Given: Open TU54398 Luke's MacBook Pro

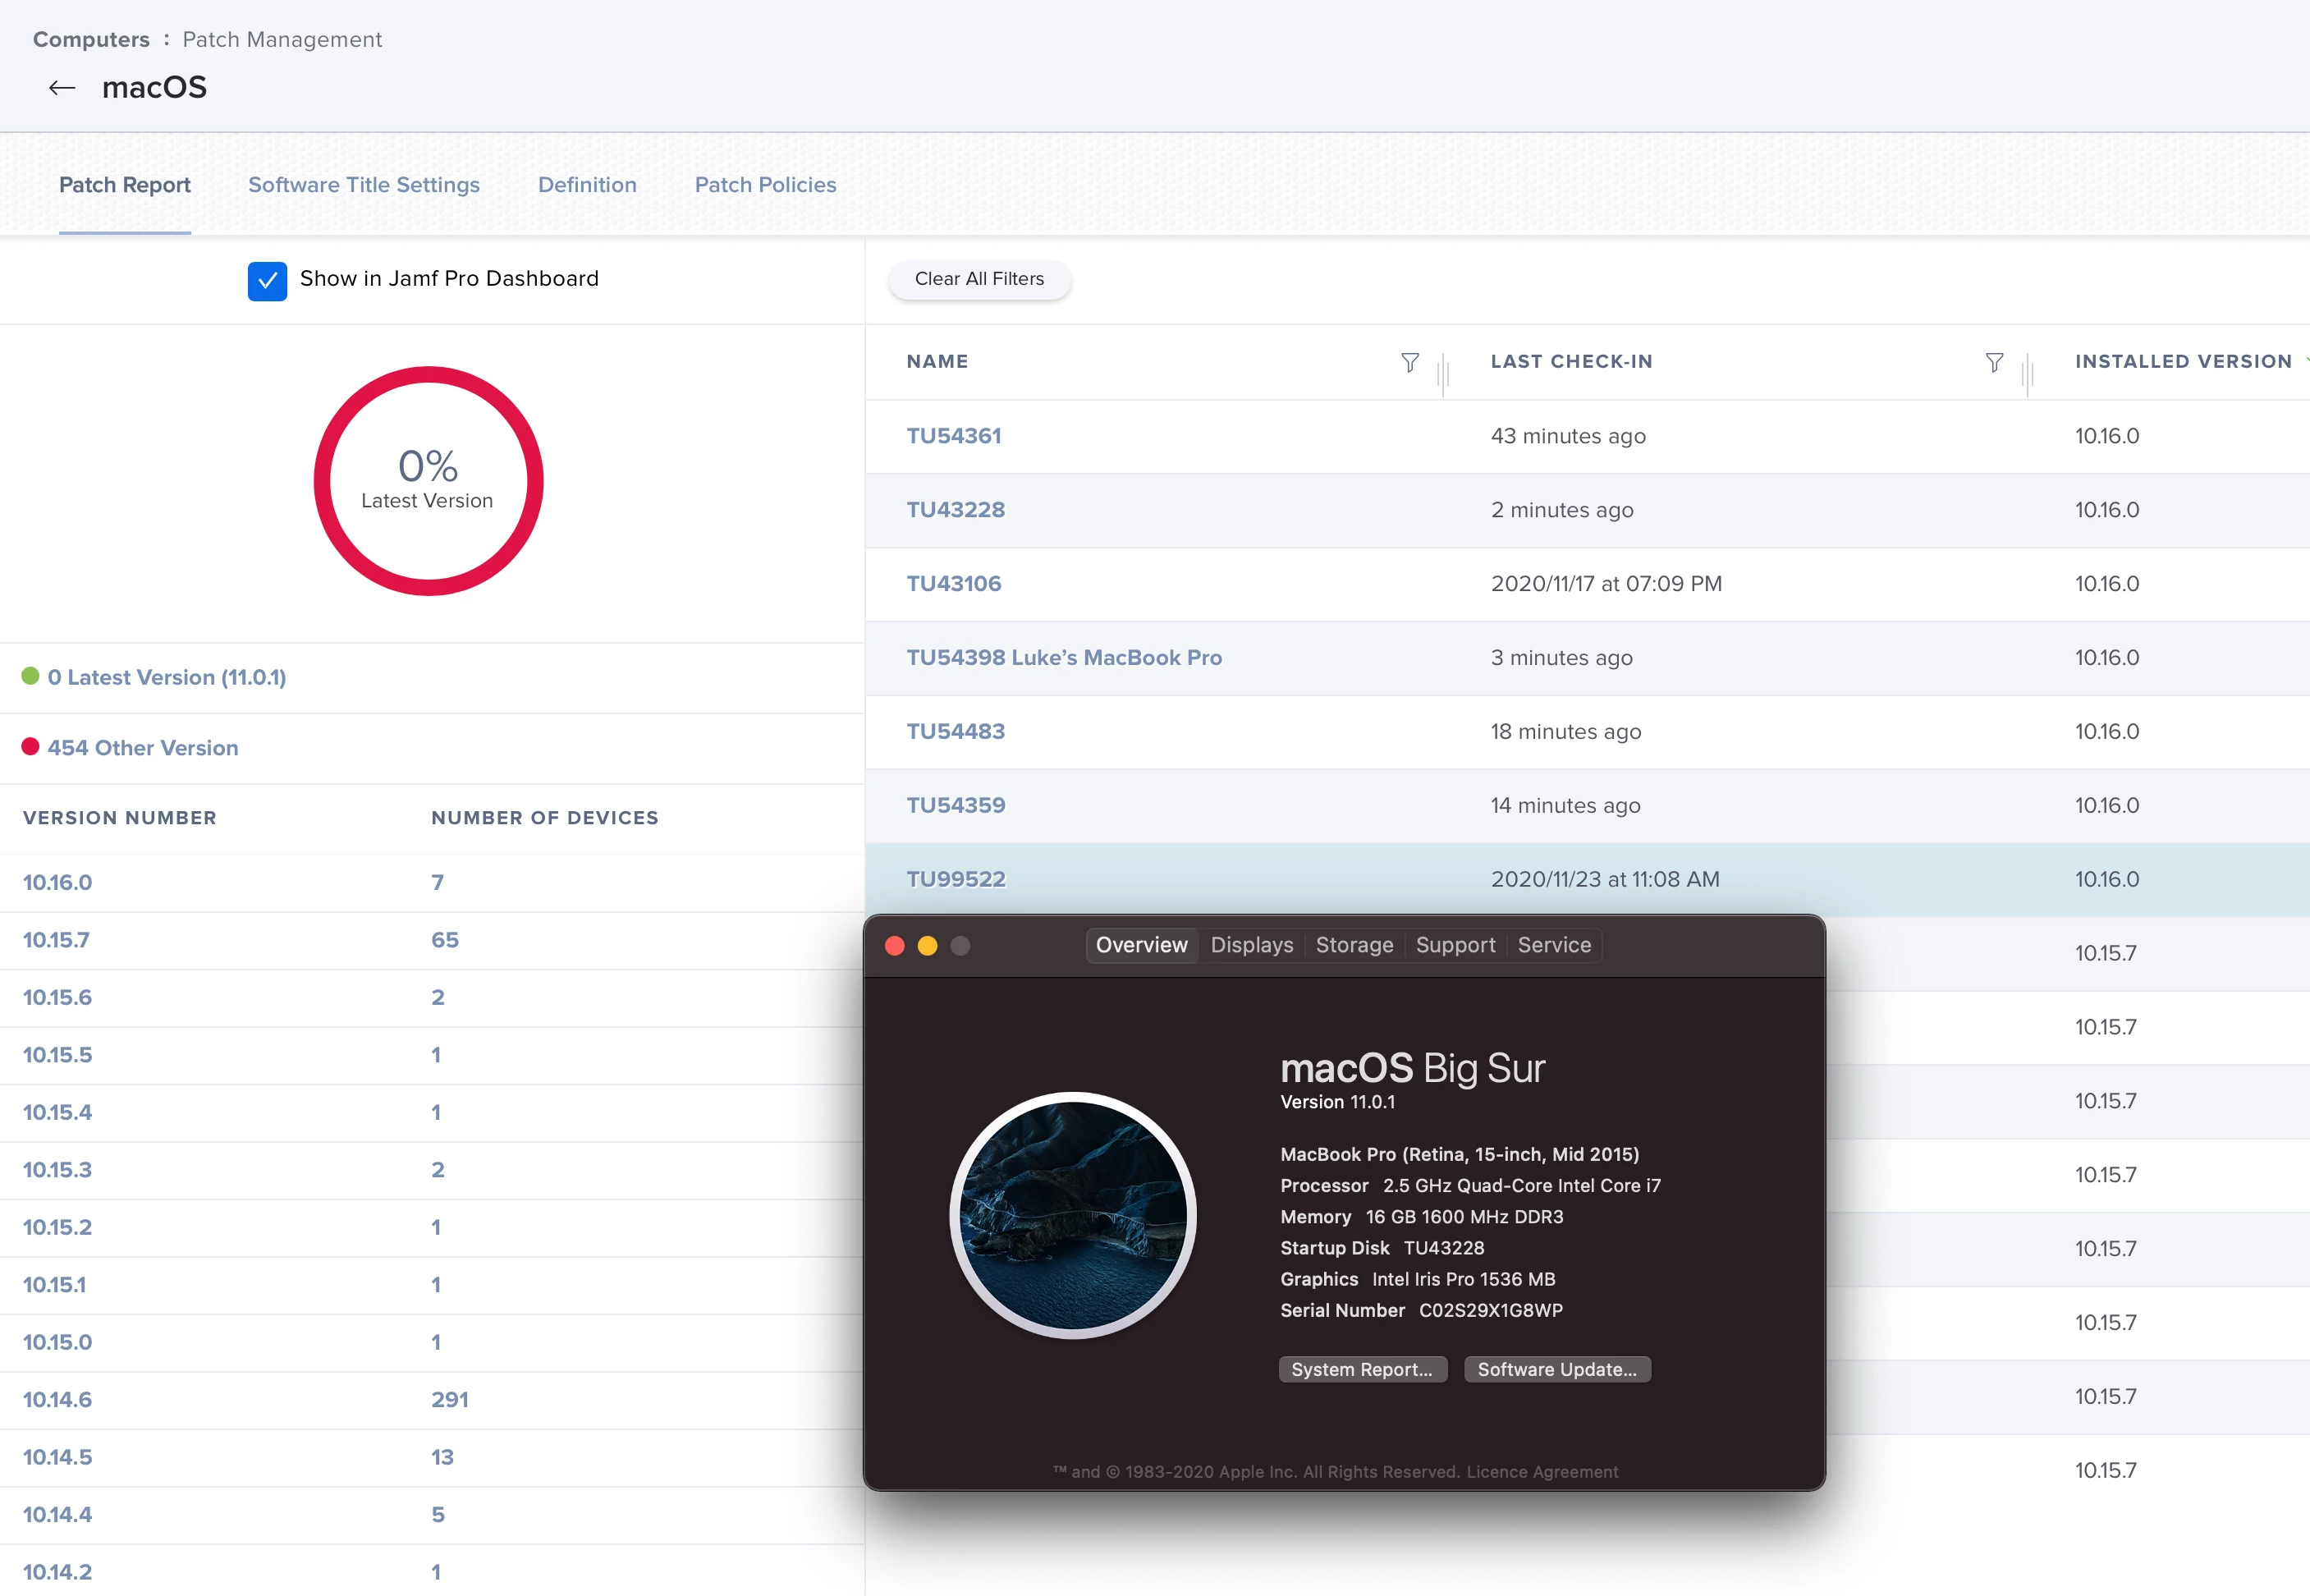Looking at the screenshot, I should pyautogui.click(x=1064, y=658).
